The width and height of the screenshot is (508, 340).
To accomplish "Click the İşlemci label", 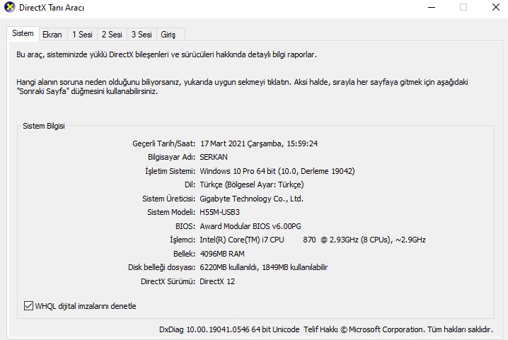I will click(x=183, y=240).
